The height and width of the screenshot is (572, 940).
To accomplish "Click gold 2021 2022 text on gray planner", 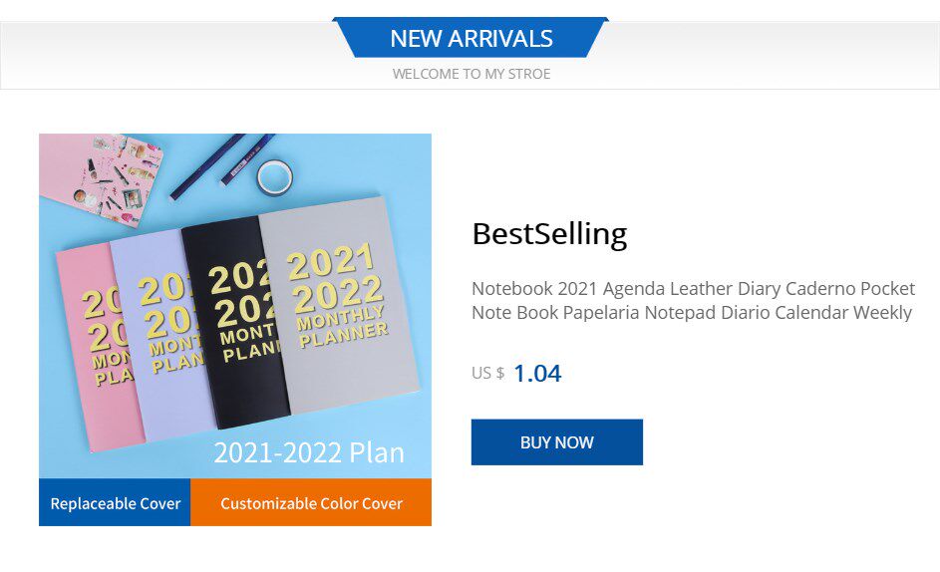I will point(334,281).
